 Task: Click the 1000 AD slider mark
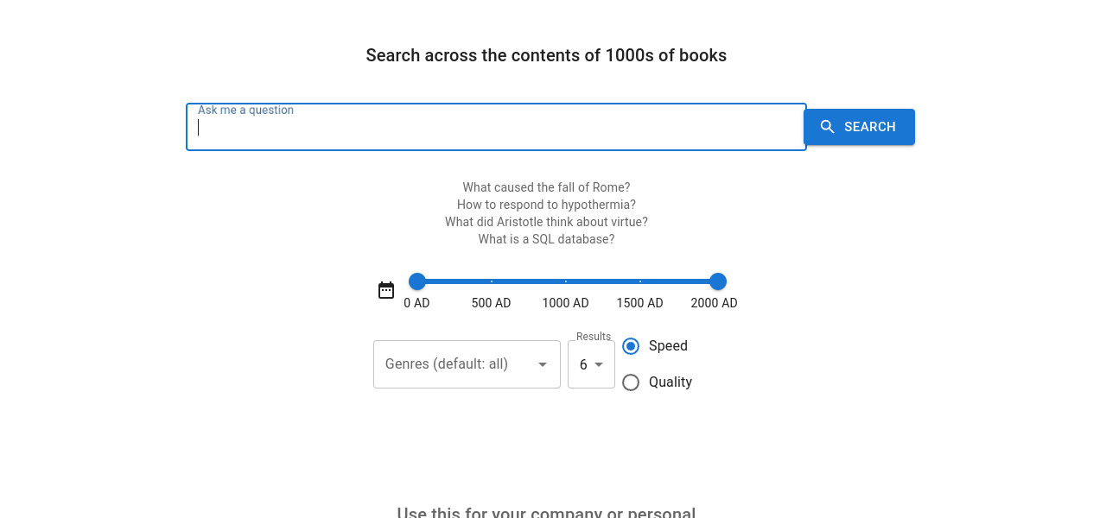(566, 281)
